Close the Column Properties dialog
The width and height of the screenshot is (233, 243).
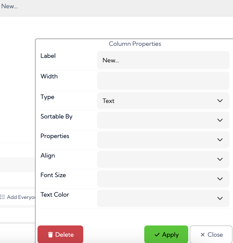click(x=211, y=234)
